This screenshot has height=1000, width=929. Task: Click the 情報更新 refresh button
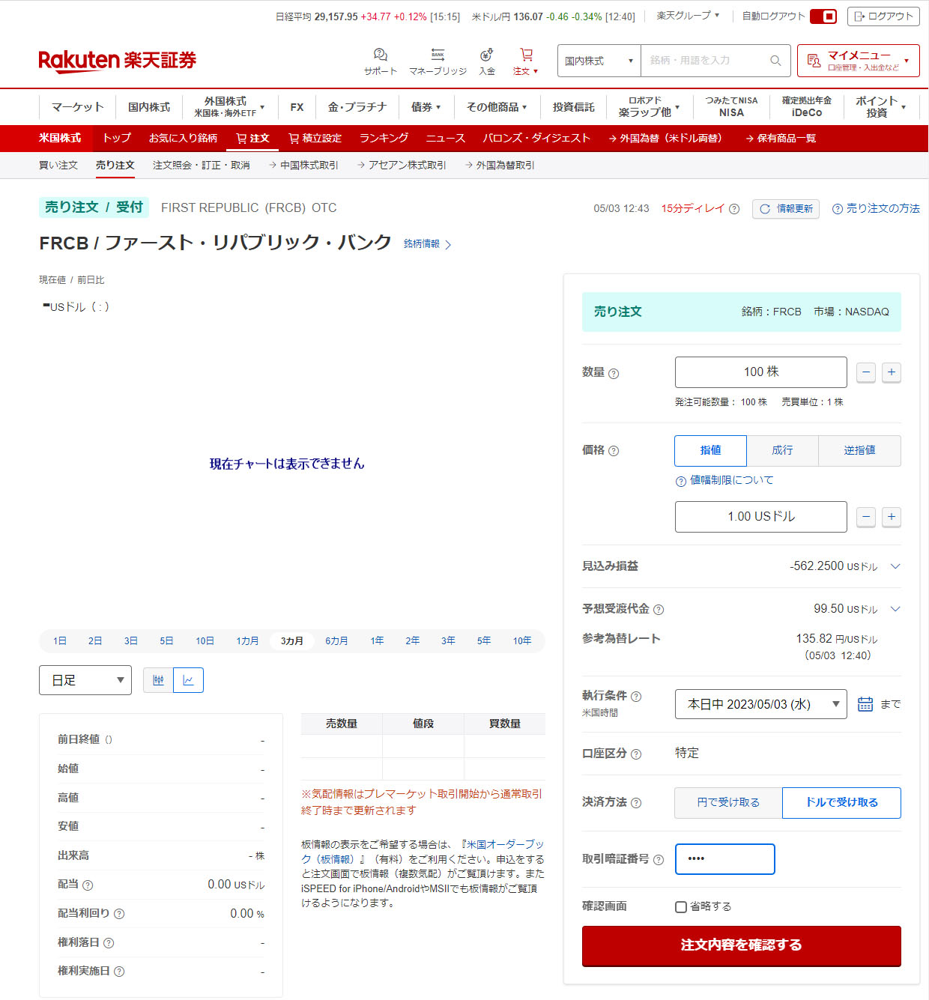click(786, 209)
